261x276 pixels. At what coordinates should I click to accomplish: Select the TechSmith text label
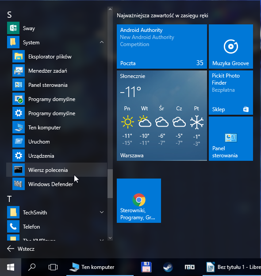coord(35,213)
